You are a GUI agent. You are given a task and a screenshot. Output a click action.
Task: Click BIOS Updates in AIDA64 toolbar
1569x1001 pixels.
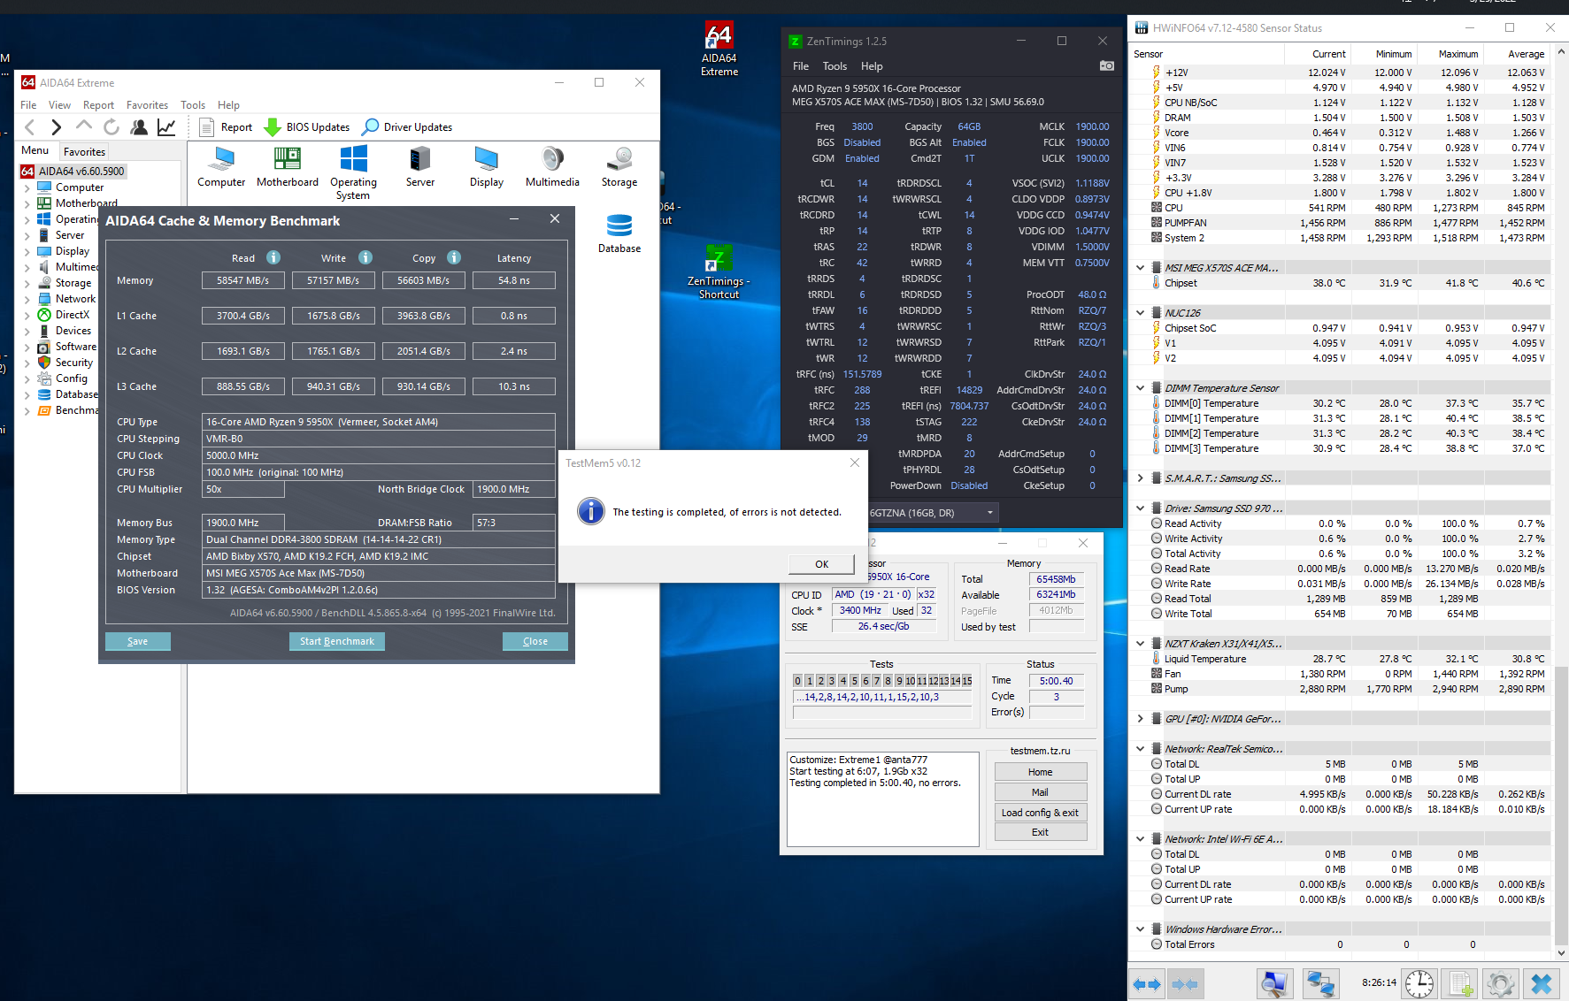307,127
